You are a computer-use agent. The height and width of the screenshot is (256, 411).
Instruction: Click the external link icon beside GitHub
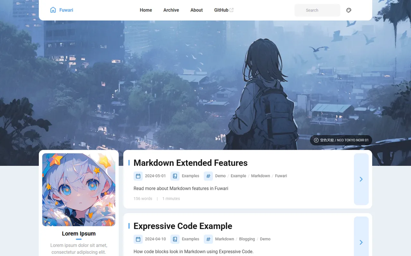[232, 10]
